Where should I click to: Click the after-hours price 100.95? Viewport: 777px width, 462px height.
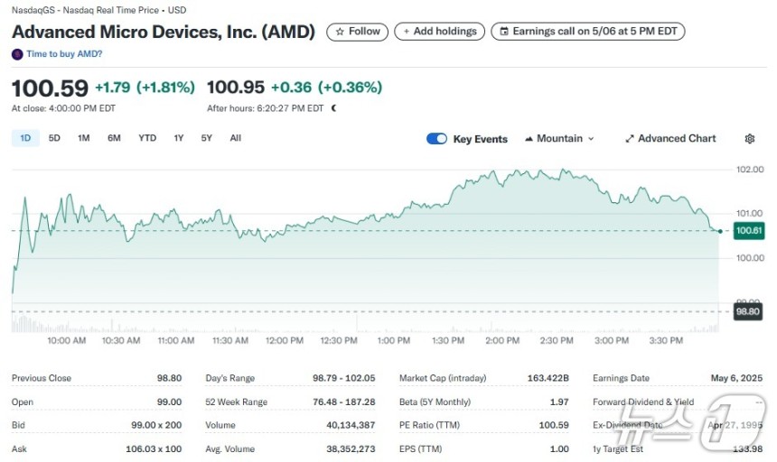[236, 88]
